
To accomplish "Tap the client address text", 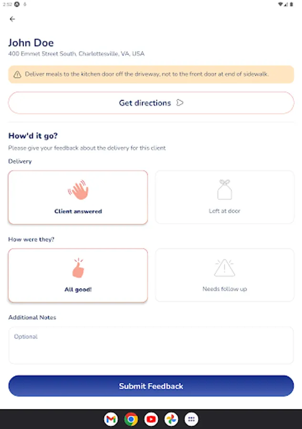I will pos(76,54).
